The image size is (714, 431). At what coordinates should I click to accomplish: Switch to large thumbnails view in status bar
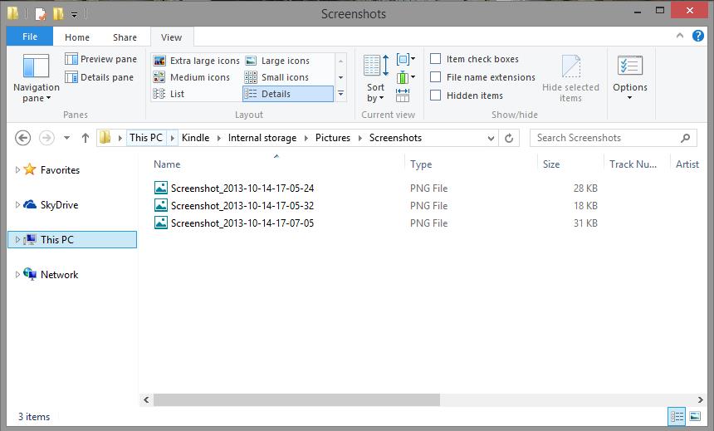tap(695, 416)
